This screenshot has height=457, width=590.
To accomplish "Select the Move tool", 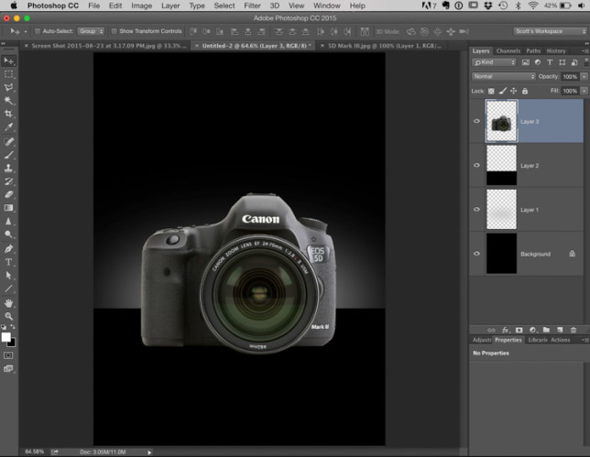I will point(8,61).
